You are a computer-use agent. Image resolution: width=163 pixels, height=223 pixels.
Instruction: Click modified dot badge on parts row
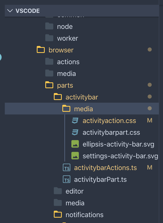click(x=149, y=85)
